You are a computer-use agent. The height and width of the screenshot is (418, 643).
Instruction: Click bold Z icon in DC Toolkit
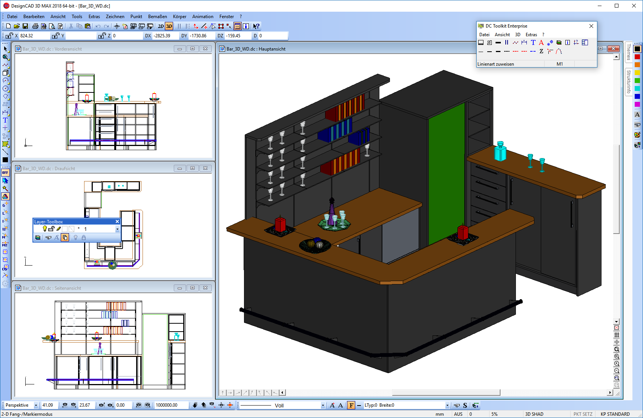pos(541,51)
